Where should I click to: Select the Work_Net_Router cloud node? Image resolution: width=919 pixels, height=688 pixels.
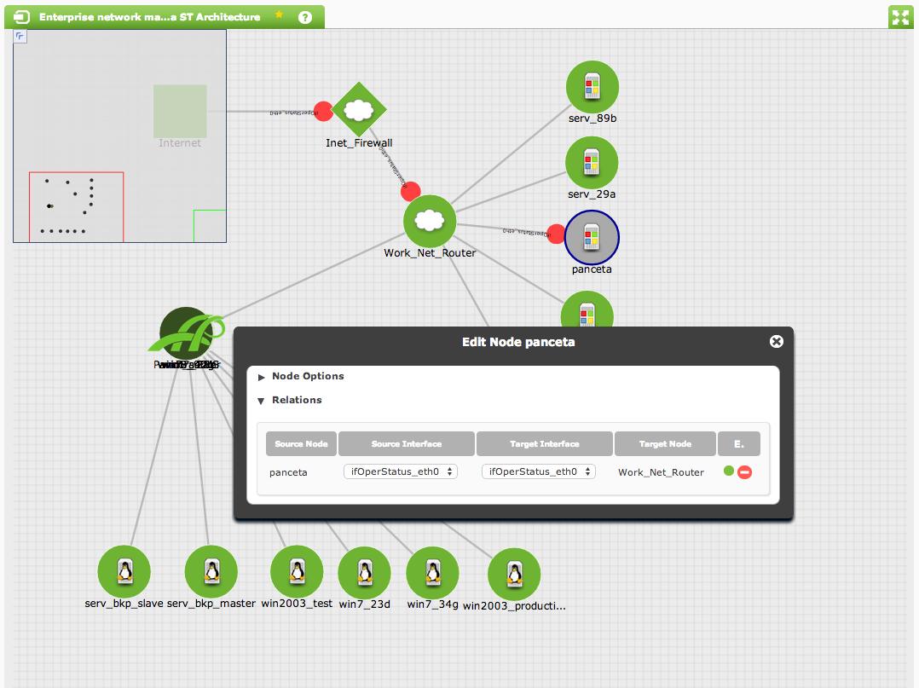point(430,221)
